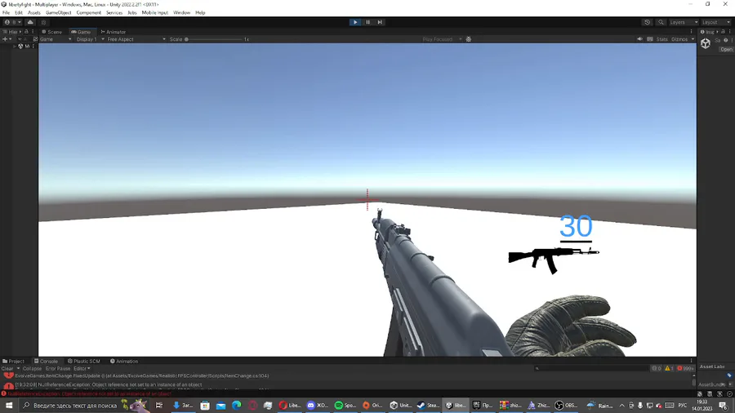This screenshot has width=735, height=413.
Task: Switch to the Game tab
Action: click(81, 32)
